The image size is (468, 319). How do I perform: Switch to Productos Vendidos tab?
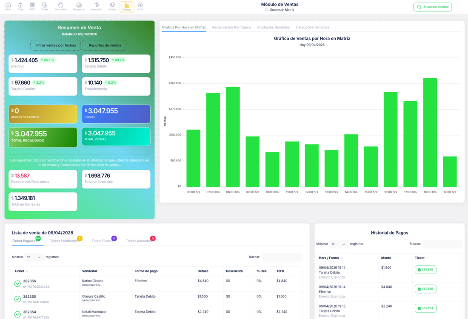274,28
